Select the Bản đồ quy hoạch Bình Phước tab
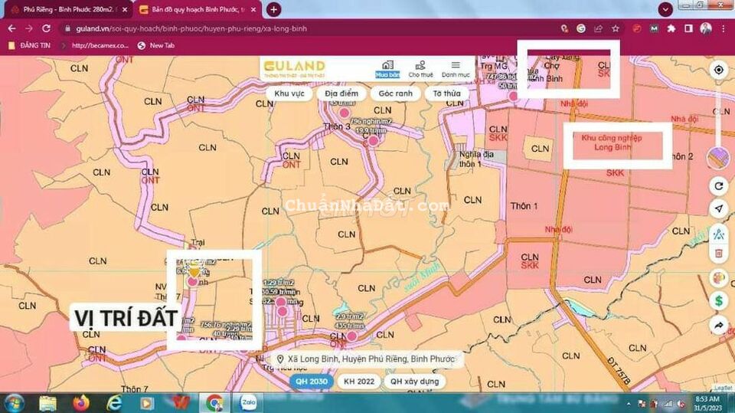 tap(198, 9)
